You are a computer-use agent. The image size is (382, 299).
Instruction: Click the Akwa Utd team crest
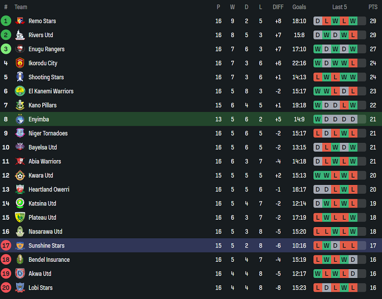[x=20, y=274]
